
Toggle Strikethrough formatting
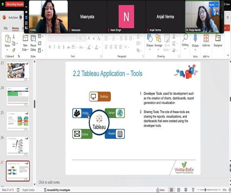[69, 47]
